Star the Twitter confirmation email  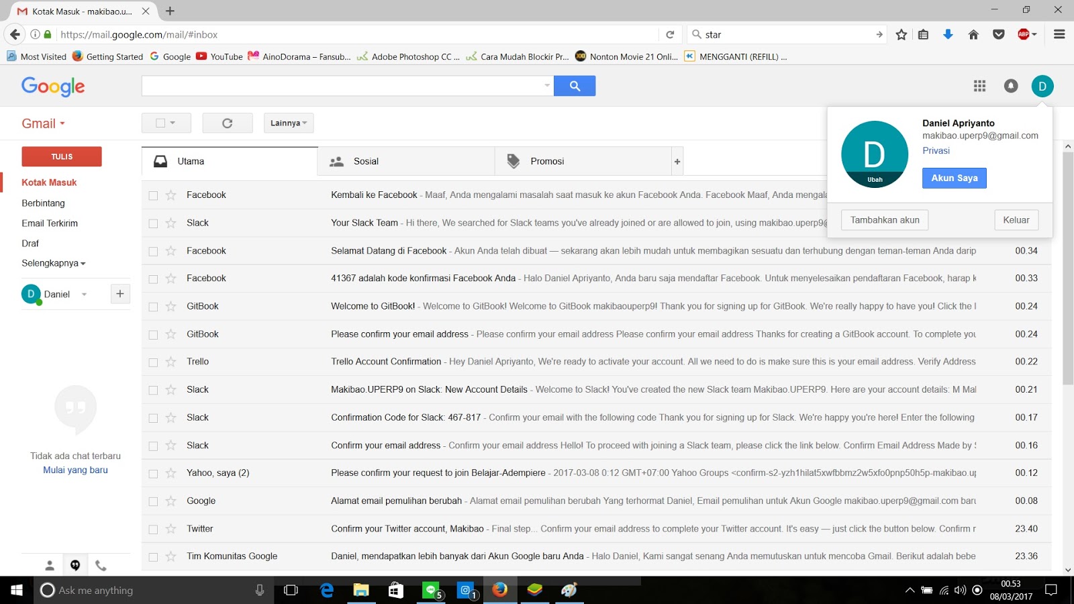pos(171,529)
